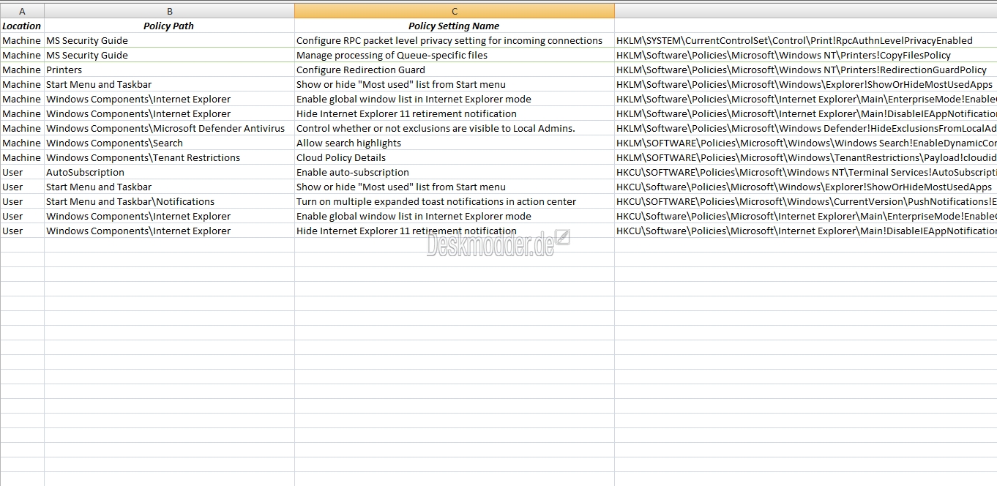The image size is (997, 486).
Task: Click the "Cloud Policy Details" cell
Action: click(x=455, y=157)
